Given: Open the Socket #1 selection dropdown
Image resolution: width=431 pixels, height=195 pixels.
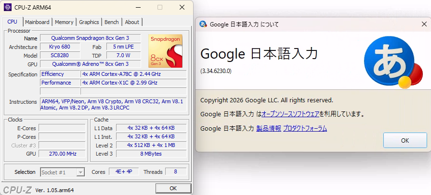Looking at the screenshot, I should pyautogui.click(x=63, y=172).
